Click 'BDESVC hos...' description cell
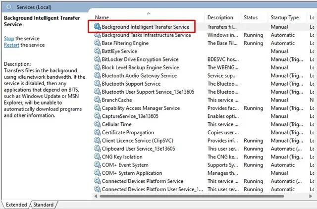The image size is (317, 209). point(223,59)
